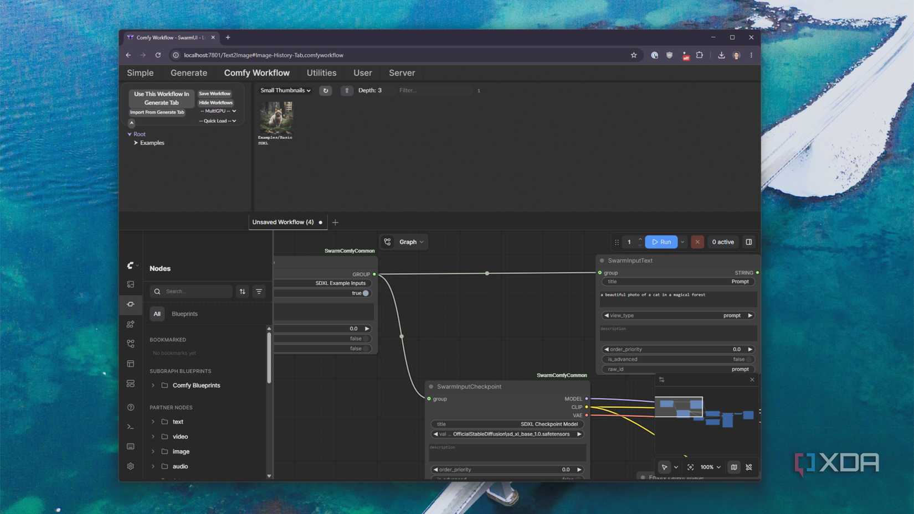Click the red cancel run button
This screenshot has width=914, height=514.
[x=697, y=242]
